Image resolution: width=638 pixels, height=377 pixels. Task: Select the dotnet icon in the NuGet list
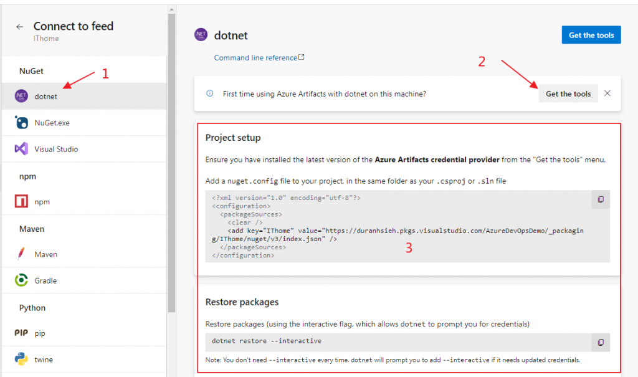(22, 96)
